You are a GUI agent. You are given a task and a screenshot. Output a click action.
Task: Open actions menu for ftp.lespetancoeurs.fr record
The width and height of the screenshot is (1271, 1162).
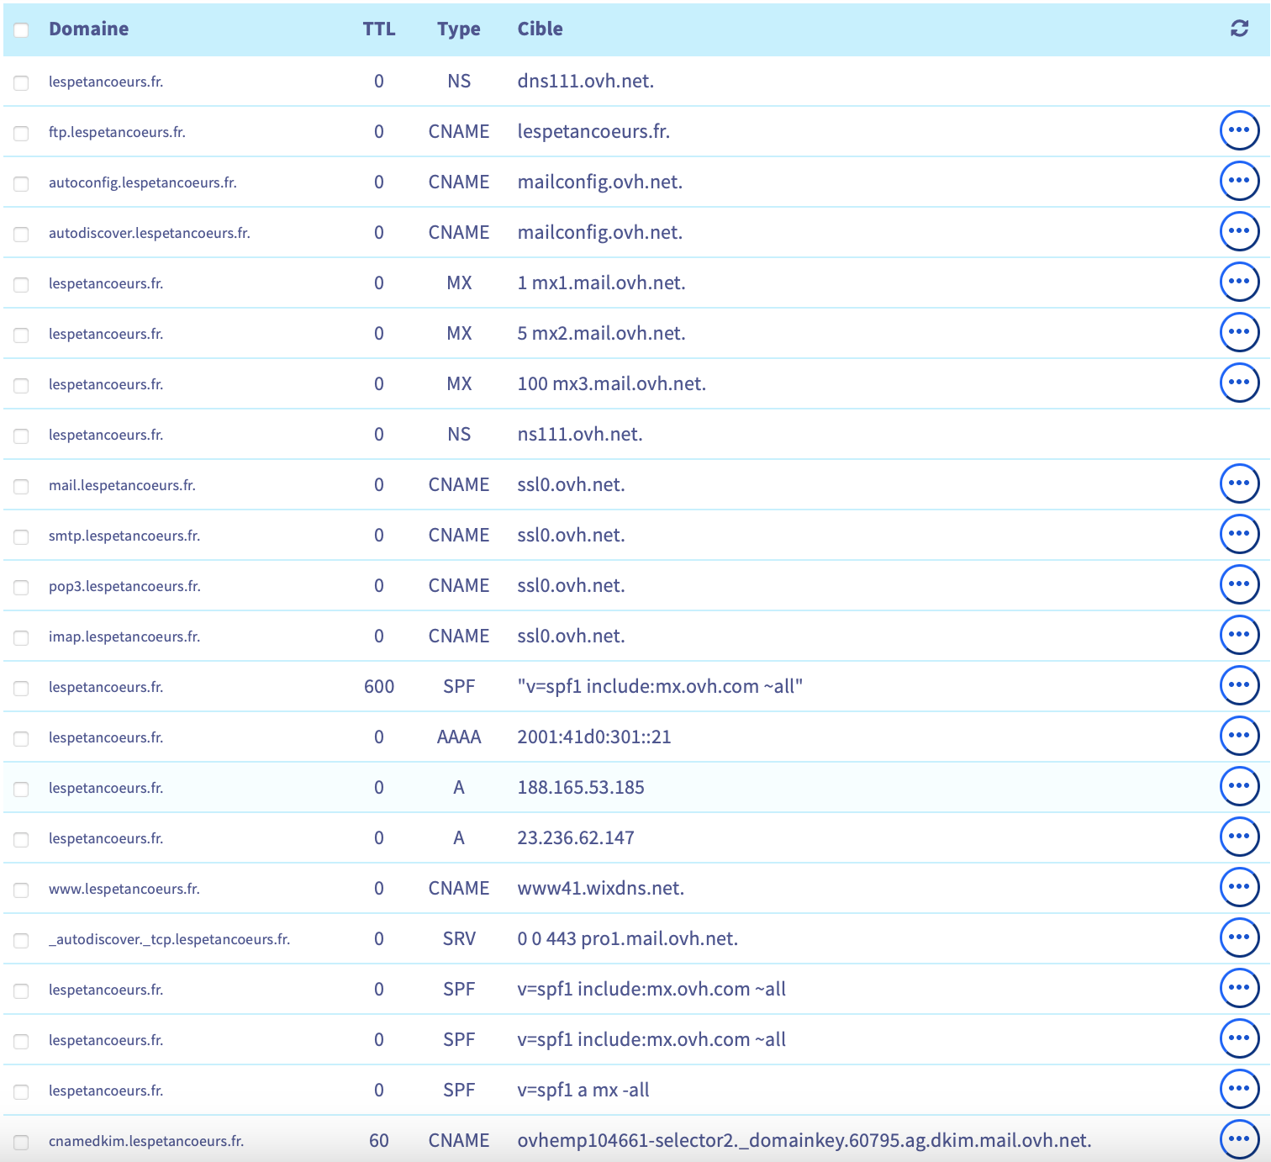[x=1239, y=130]
